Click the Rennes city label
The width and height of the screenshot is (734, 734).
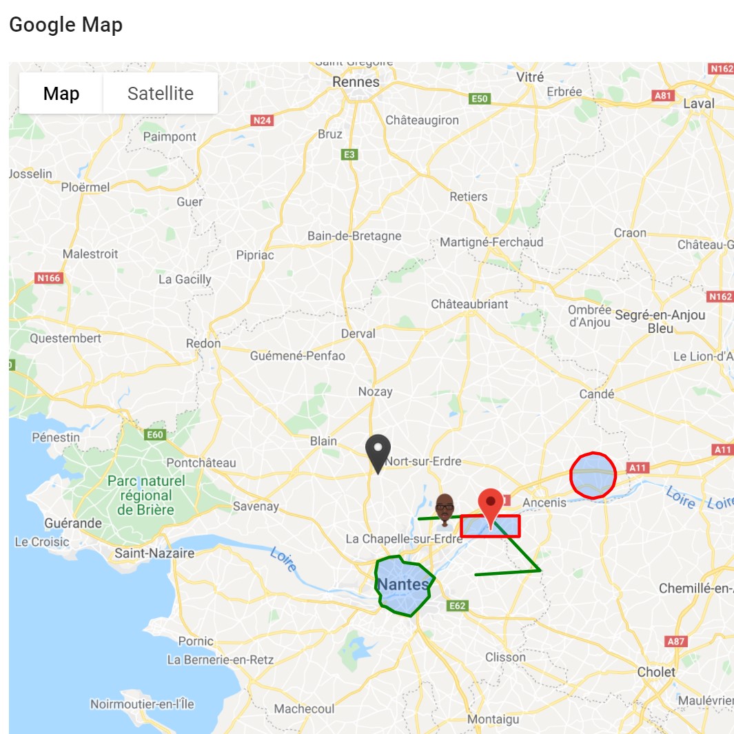[356, 82]
